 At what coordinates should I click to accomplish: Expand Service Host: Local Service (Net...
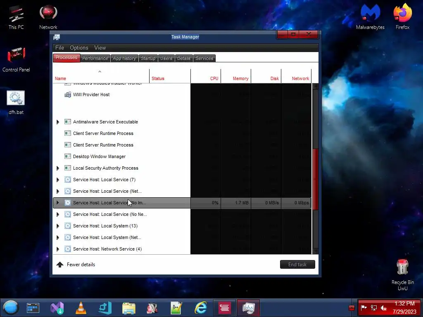pos(58,192)
